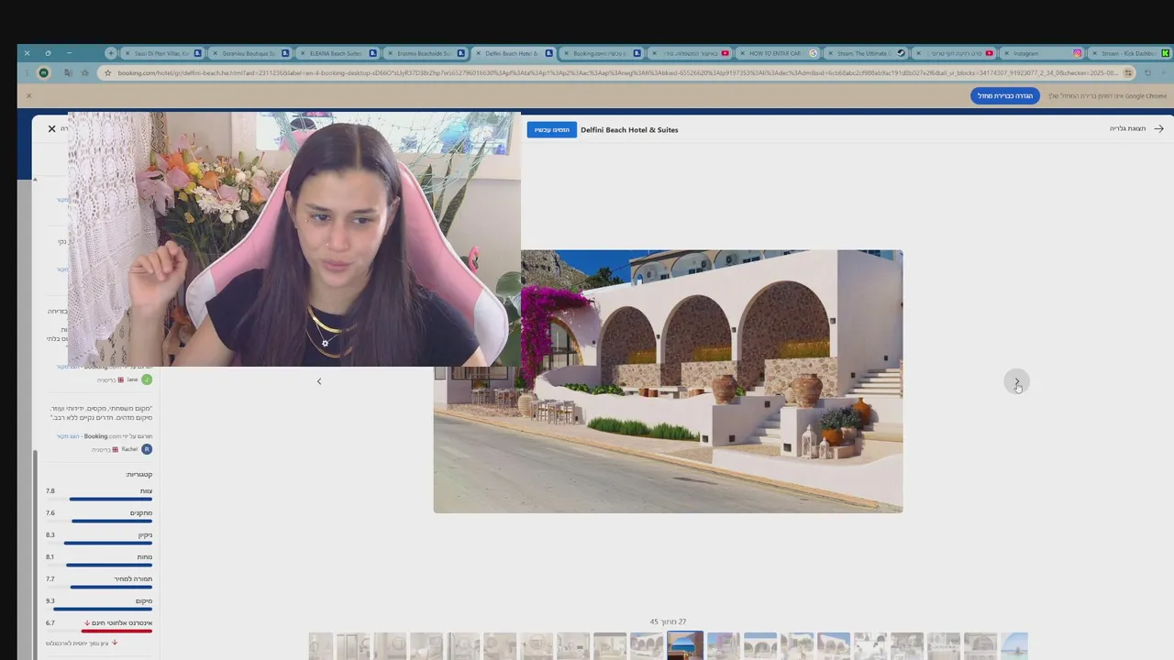Switch to the Goranou Boutique tab
The height and width of the screenshot is (660, 1174).
[249, 53]
